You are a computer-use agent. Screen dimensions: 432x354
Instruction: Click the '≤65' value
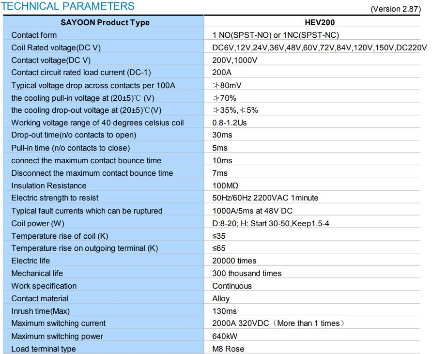point(219,248)
